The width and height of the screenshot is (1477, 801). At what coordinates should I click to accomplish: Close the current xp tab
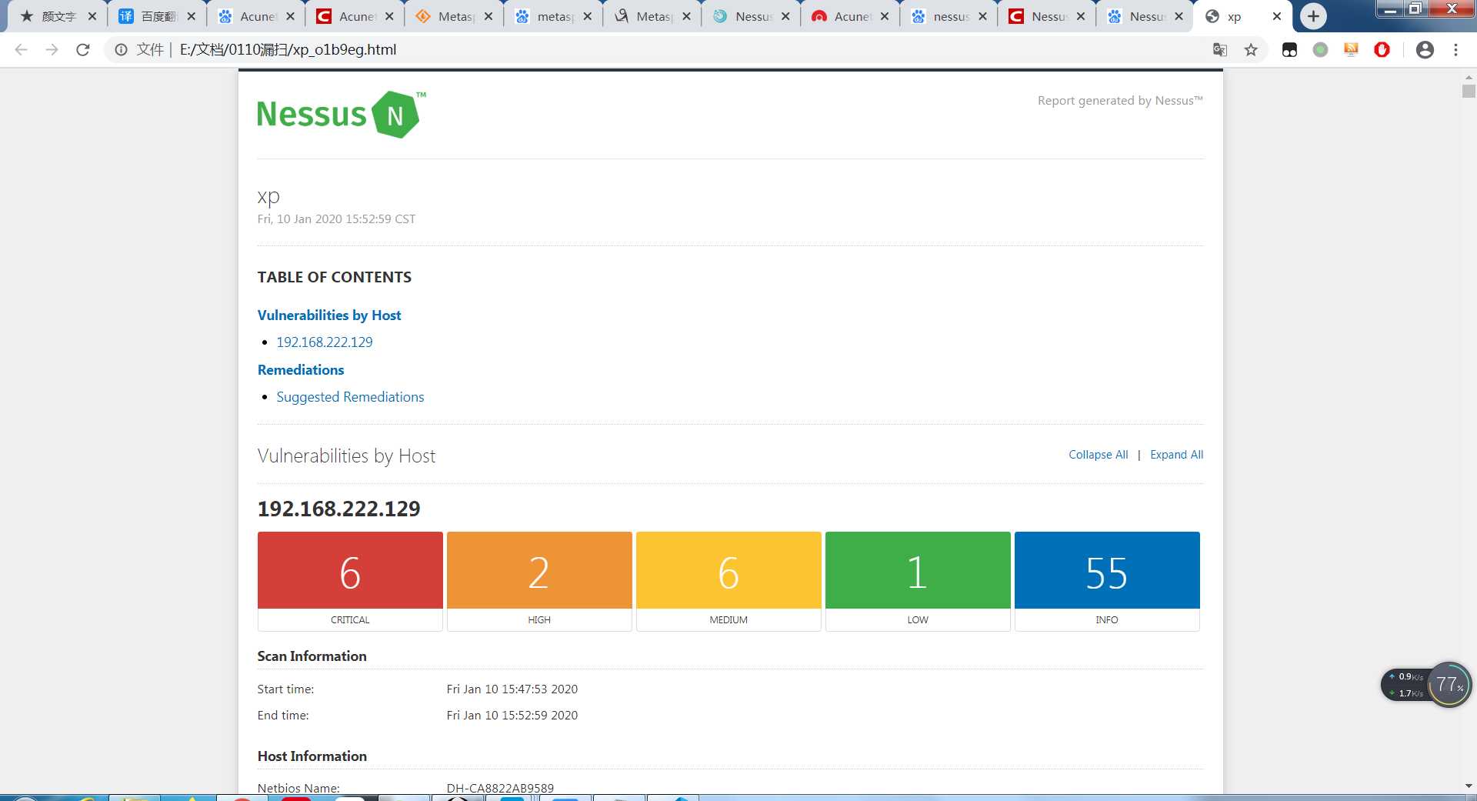pos(1277,16)
